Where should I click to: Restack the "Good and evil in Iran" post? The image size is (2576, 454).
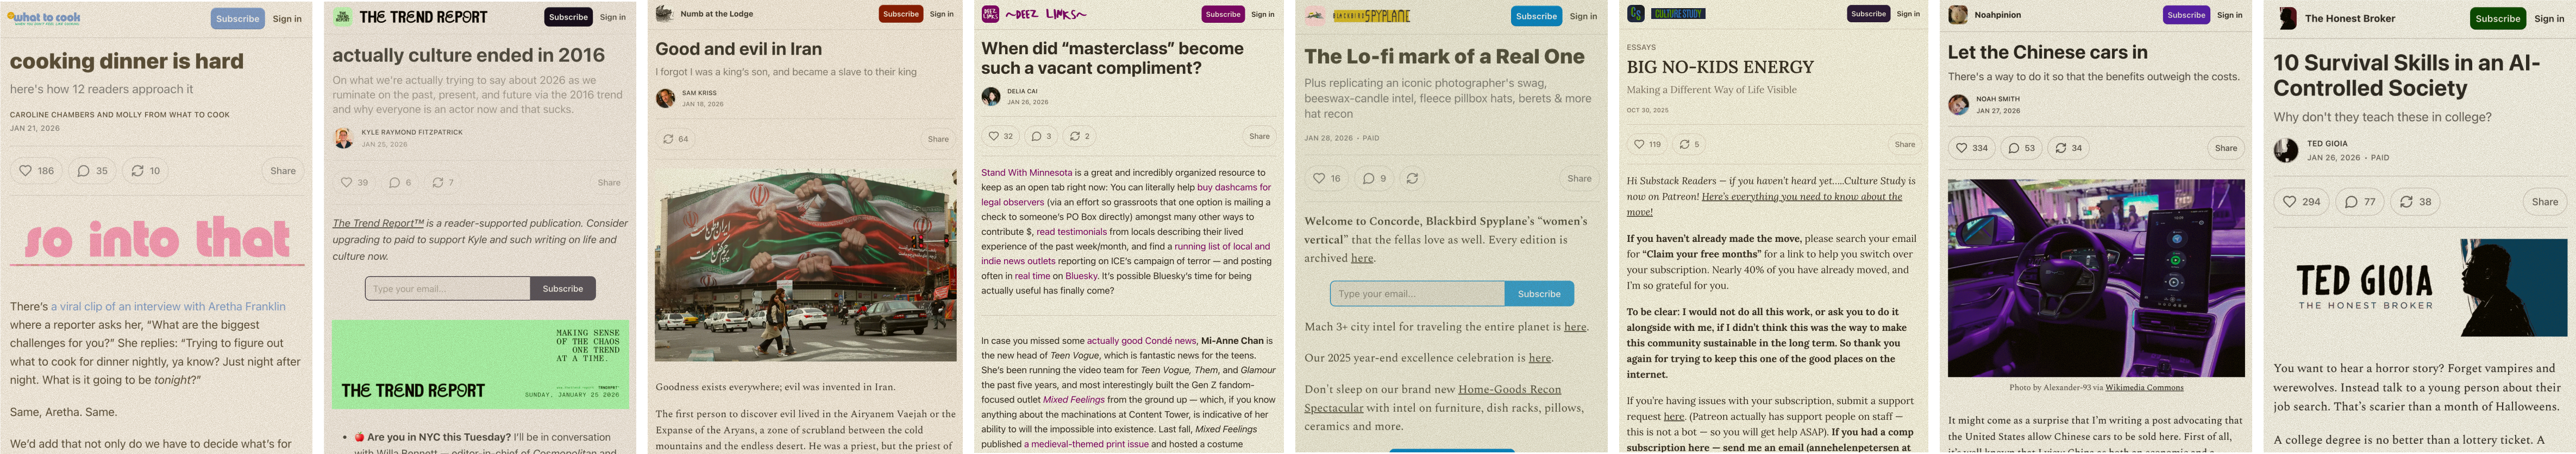pyautogui.click(x=676, y=139)
